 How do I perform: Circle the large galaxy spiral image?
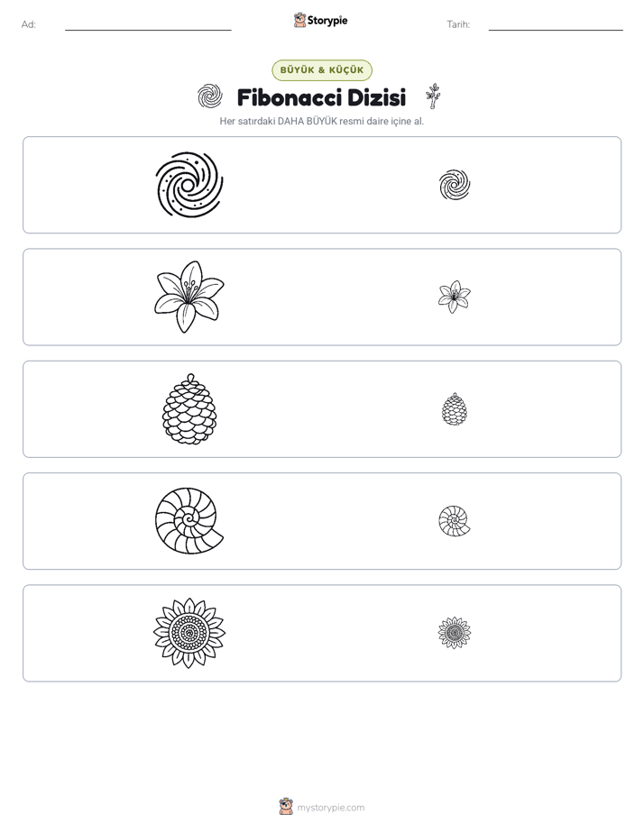pos(189,185)
